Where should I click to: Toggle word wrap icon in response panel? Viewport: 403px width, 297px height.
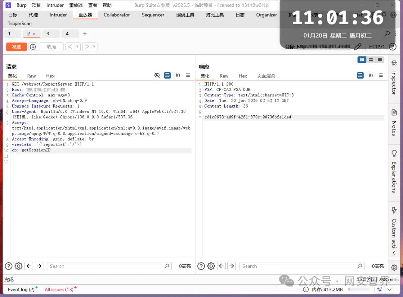pos(360,75)
